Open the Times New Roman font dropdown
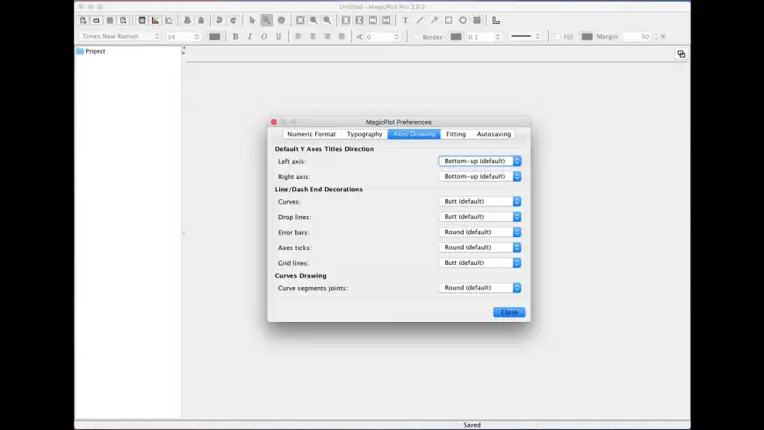Viewport: 764px width, 430px height. click(120, 37)
